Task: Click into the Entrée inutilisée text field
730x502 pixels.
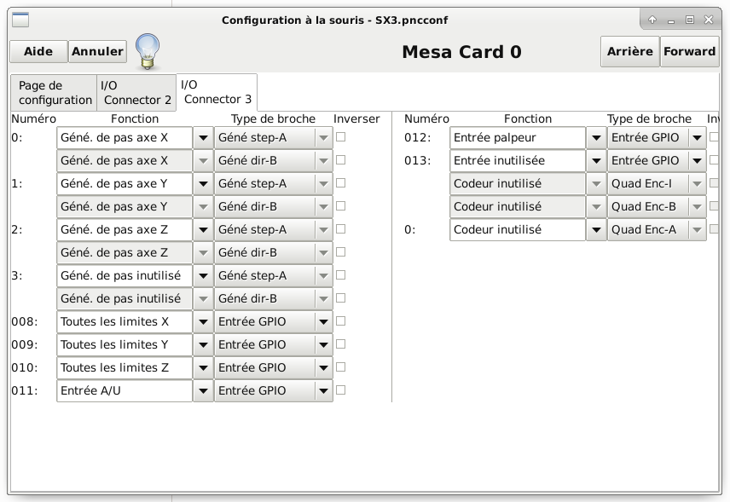Action: (x=518, y=161)
